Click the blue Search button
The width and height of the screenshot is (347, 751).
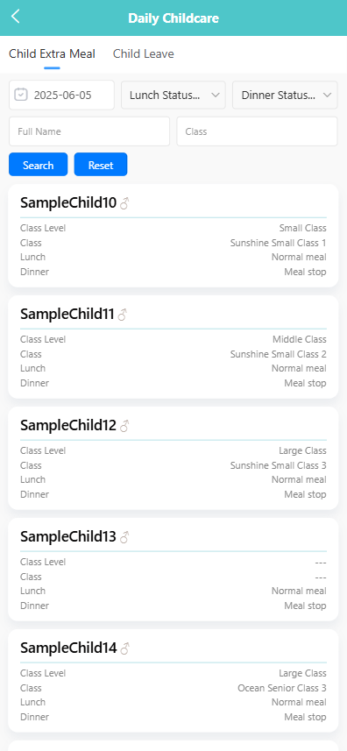[x=39, y=165]
